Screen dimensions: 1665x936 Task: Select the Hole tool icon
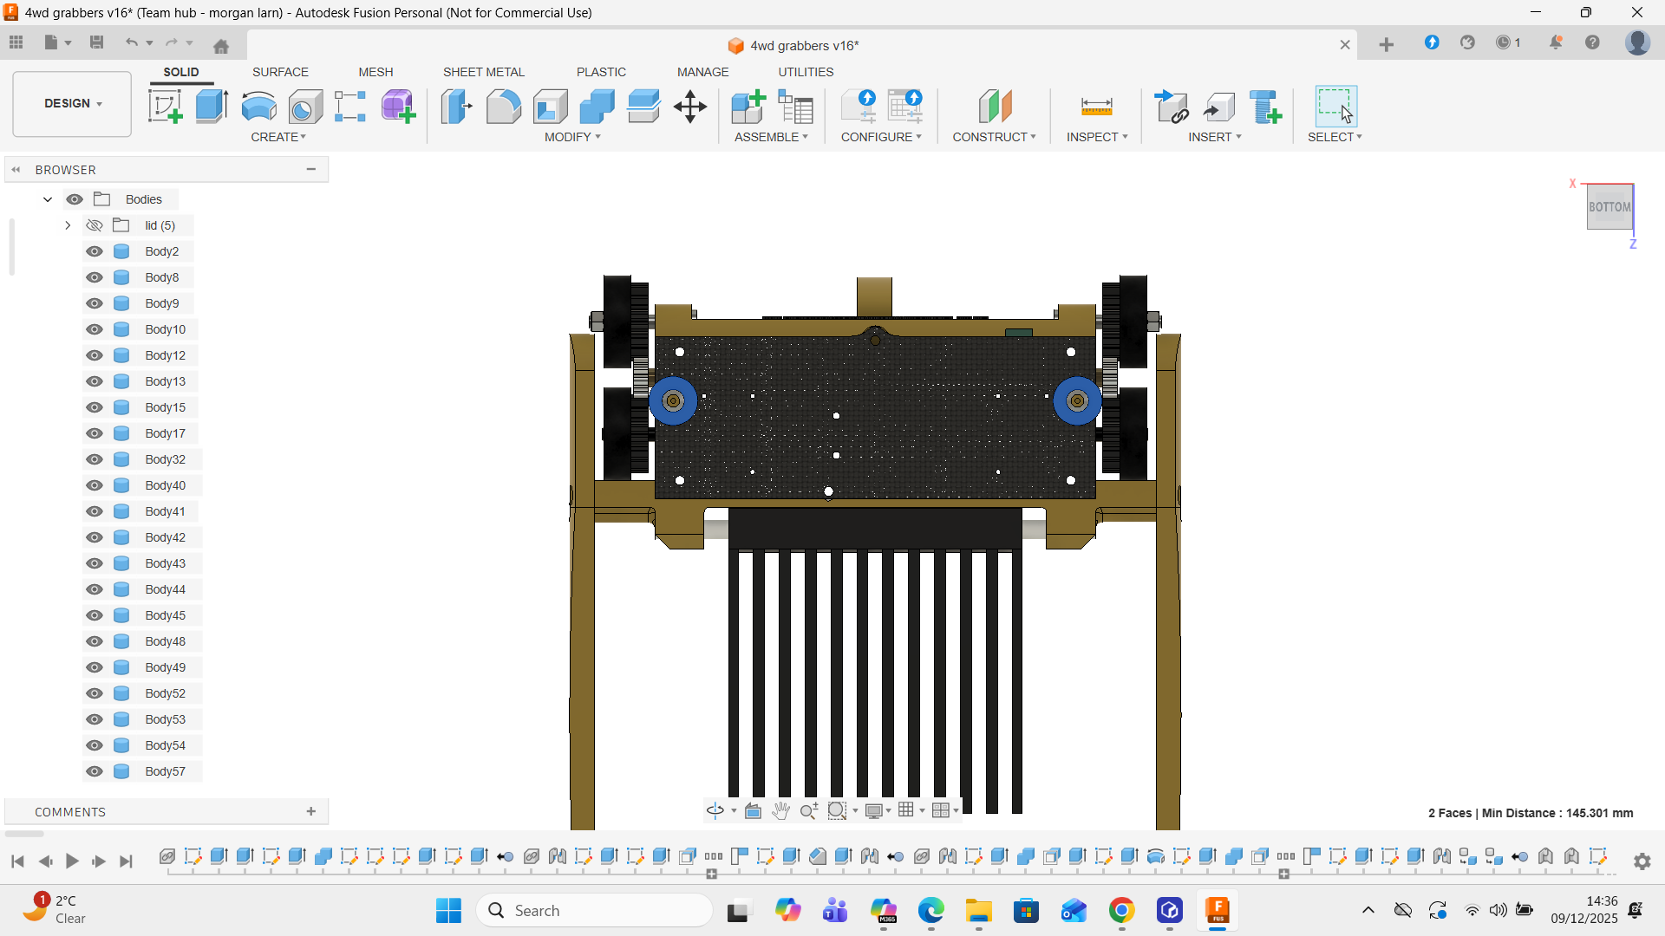pyautogui.click(x=305, y=107)
